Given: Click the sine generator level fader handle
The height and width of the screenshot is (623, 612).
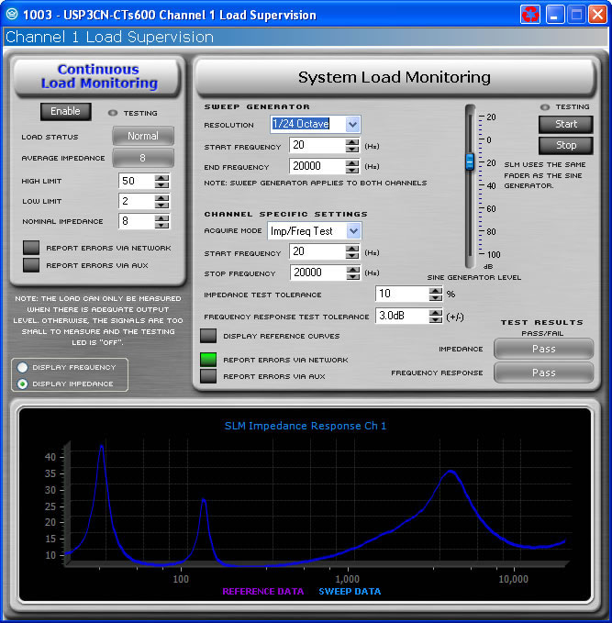Looking at the screenshot, I should pyautogui.click(x=470, y=161).
